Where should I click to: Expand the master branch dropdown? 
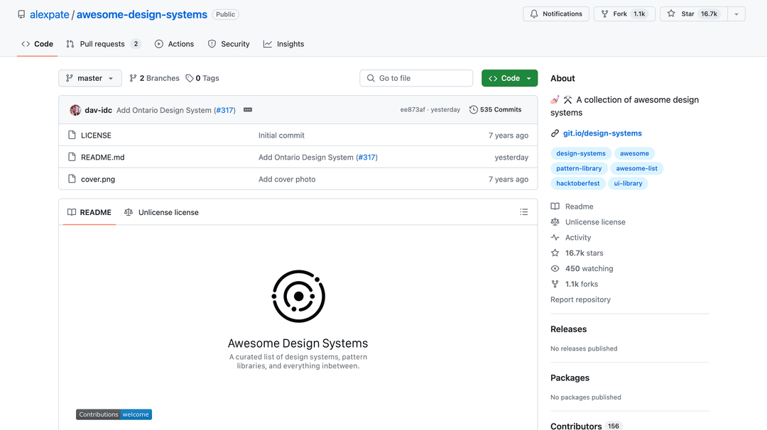[x=90, y=78]
